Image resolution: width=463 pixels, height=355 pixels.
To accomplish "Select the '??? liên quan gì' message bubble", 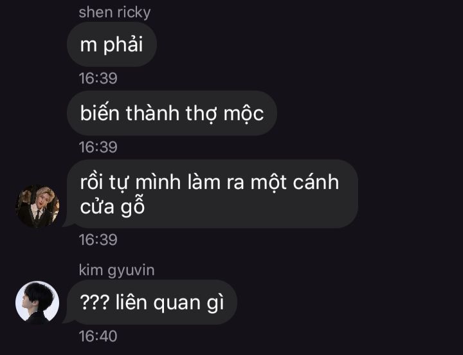I will tap(152, 302).
